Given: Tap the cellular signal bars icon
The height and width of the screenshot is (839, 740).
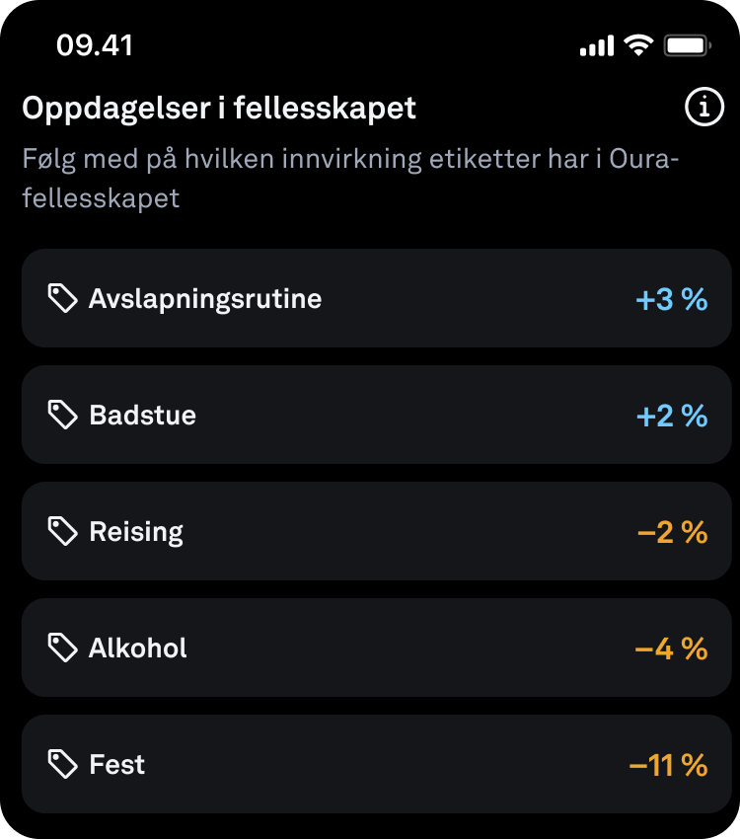Looking at the screenshot, I should pos(597,46).
